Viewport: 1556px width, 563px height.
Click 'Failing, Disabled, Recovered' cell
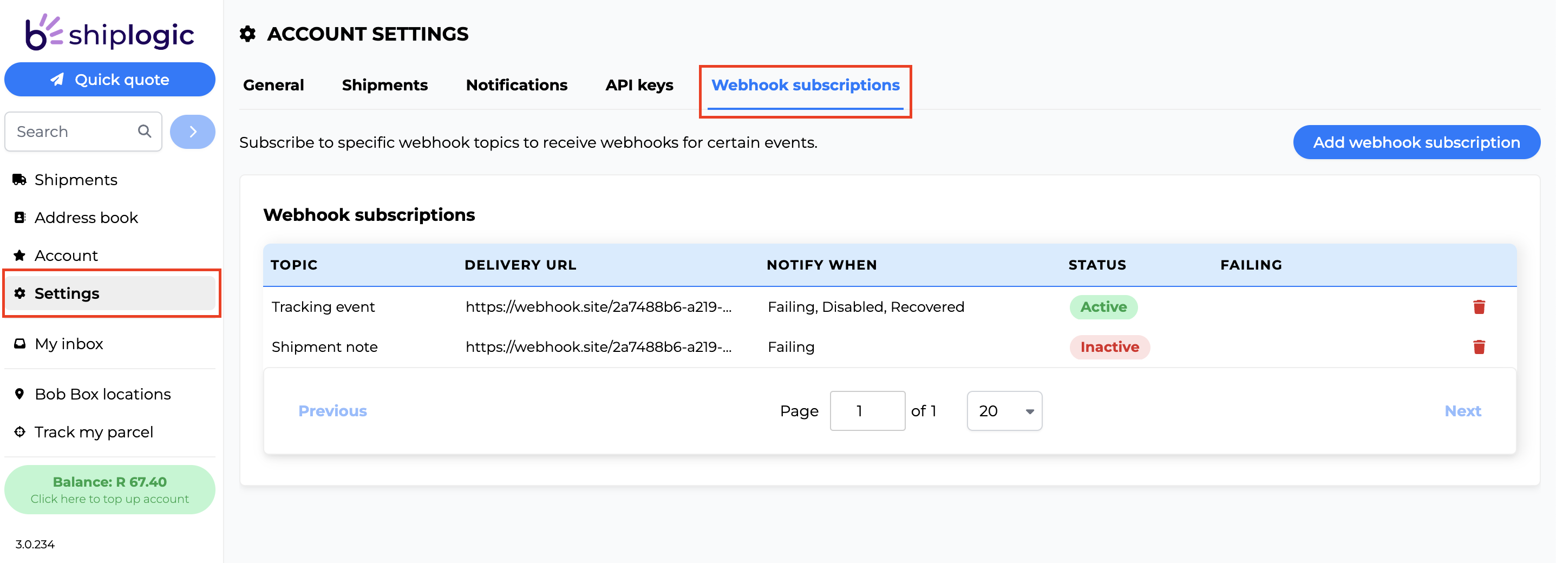point(866,307)
